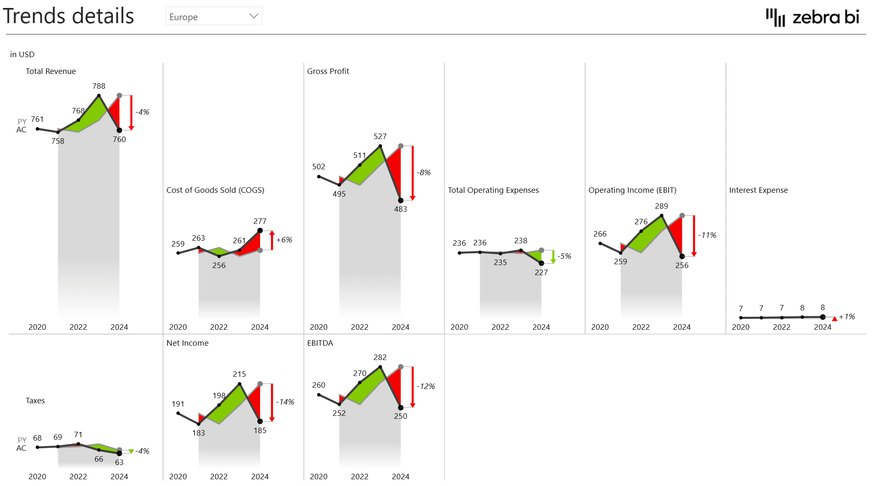This screenshot has height=486, width=872.
Task: Click the 788 data point on Total Revenue
Action: [x=99, y=96]
